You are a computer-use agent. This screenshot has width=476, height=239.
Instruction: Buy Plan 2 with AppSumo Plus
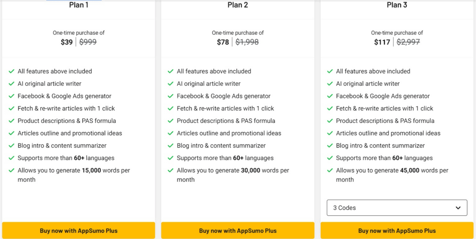pos(238,231)
